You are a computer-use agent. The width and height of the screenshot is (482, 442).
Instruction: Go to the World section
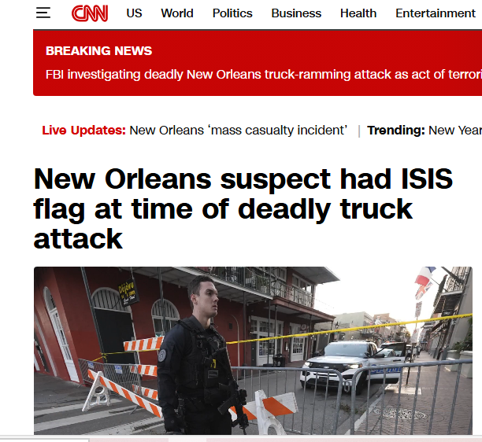(x=177, y=13)
